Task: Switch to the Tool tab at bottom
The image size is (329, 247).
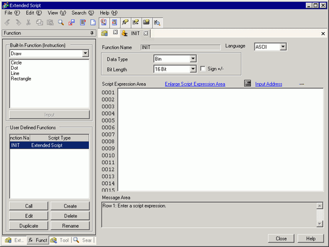Action: pyautogui.click(x=60, y=240)
